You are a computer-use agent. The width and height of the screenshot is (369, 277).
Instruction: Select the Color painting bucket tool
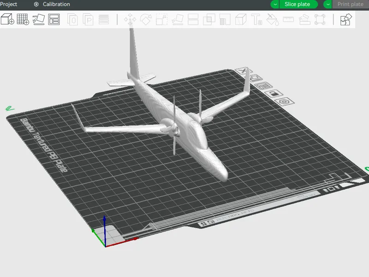tap(273, 19)
